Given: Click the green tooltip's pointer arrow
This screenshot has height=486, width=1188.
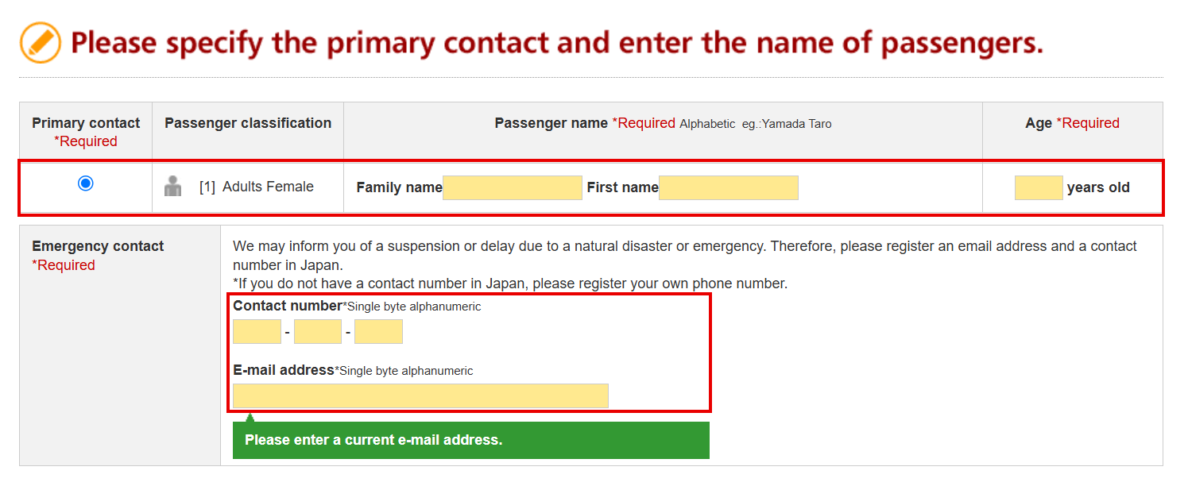Looking at the screenshot, I should [x=250, y=418].
